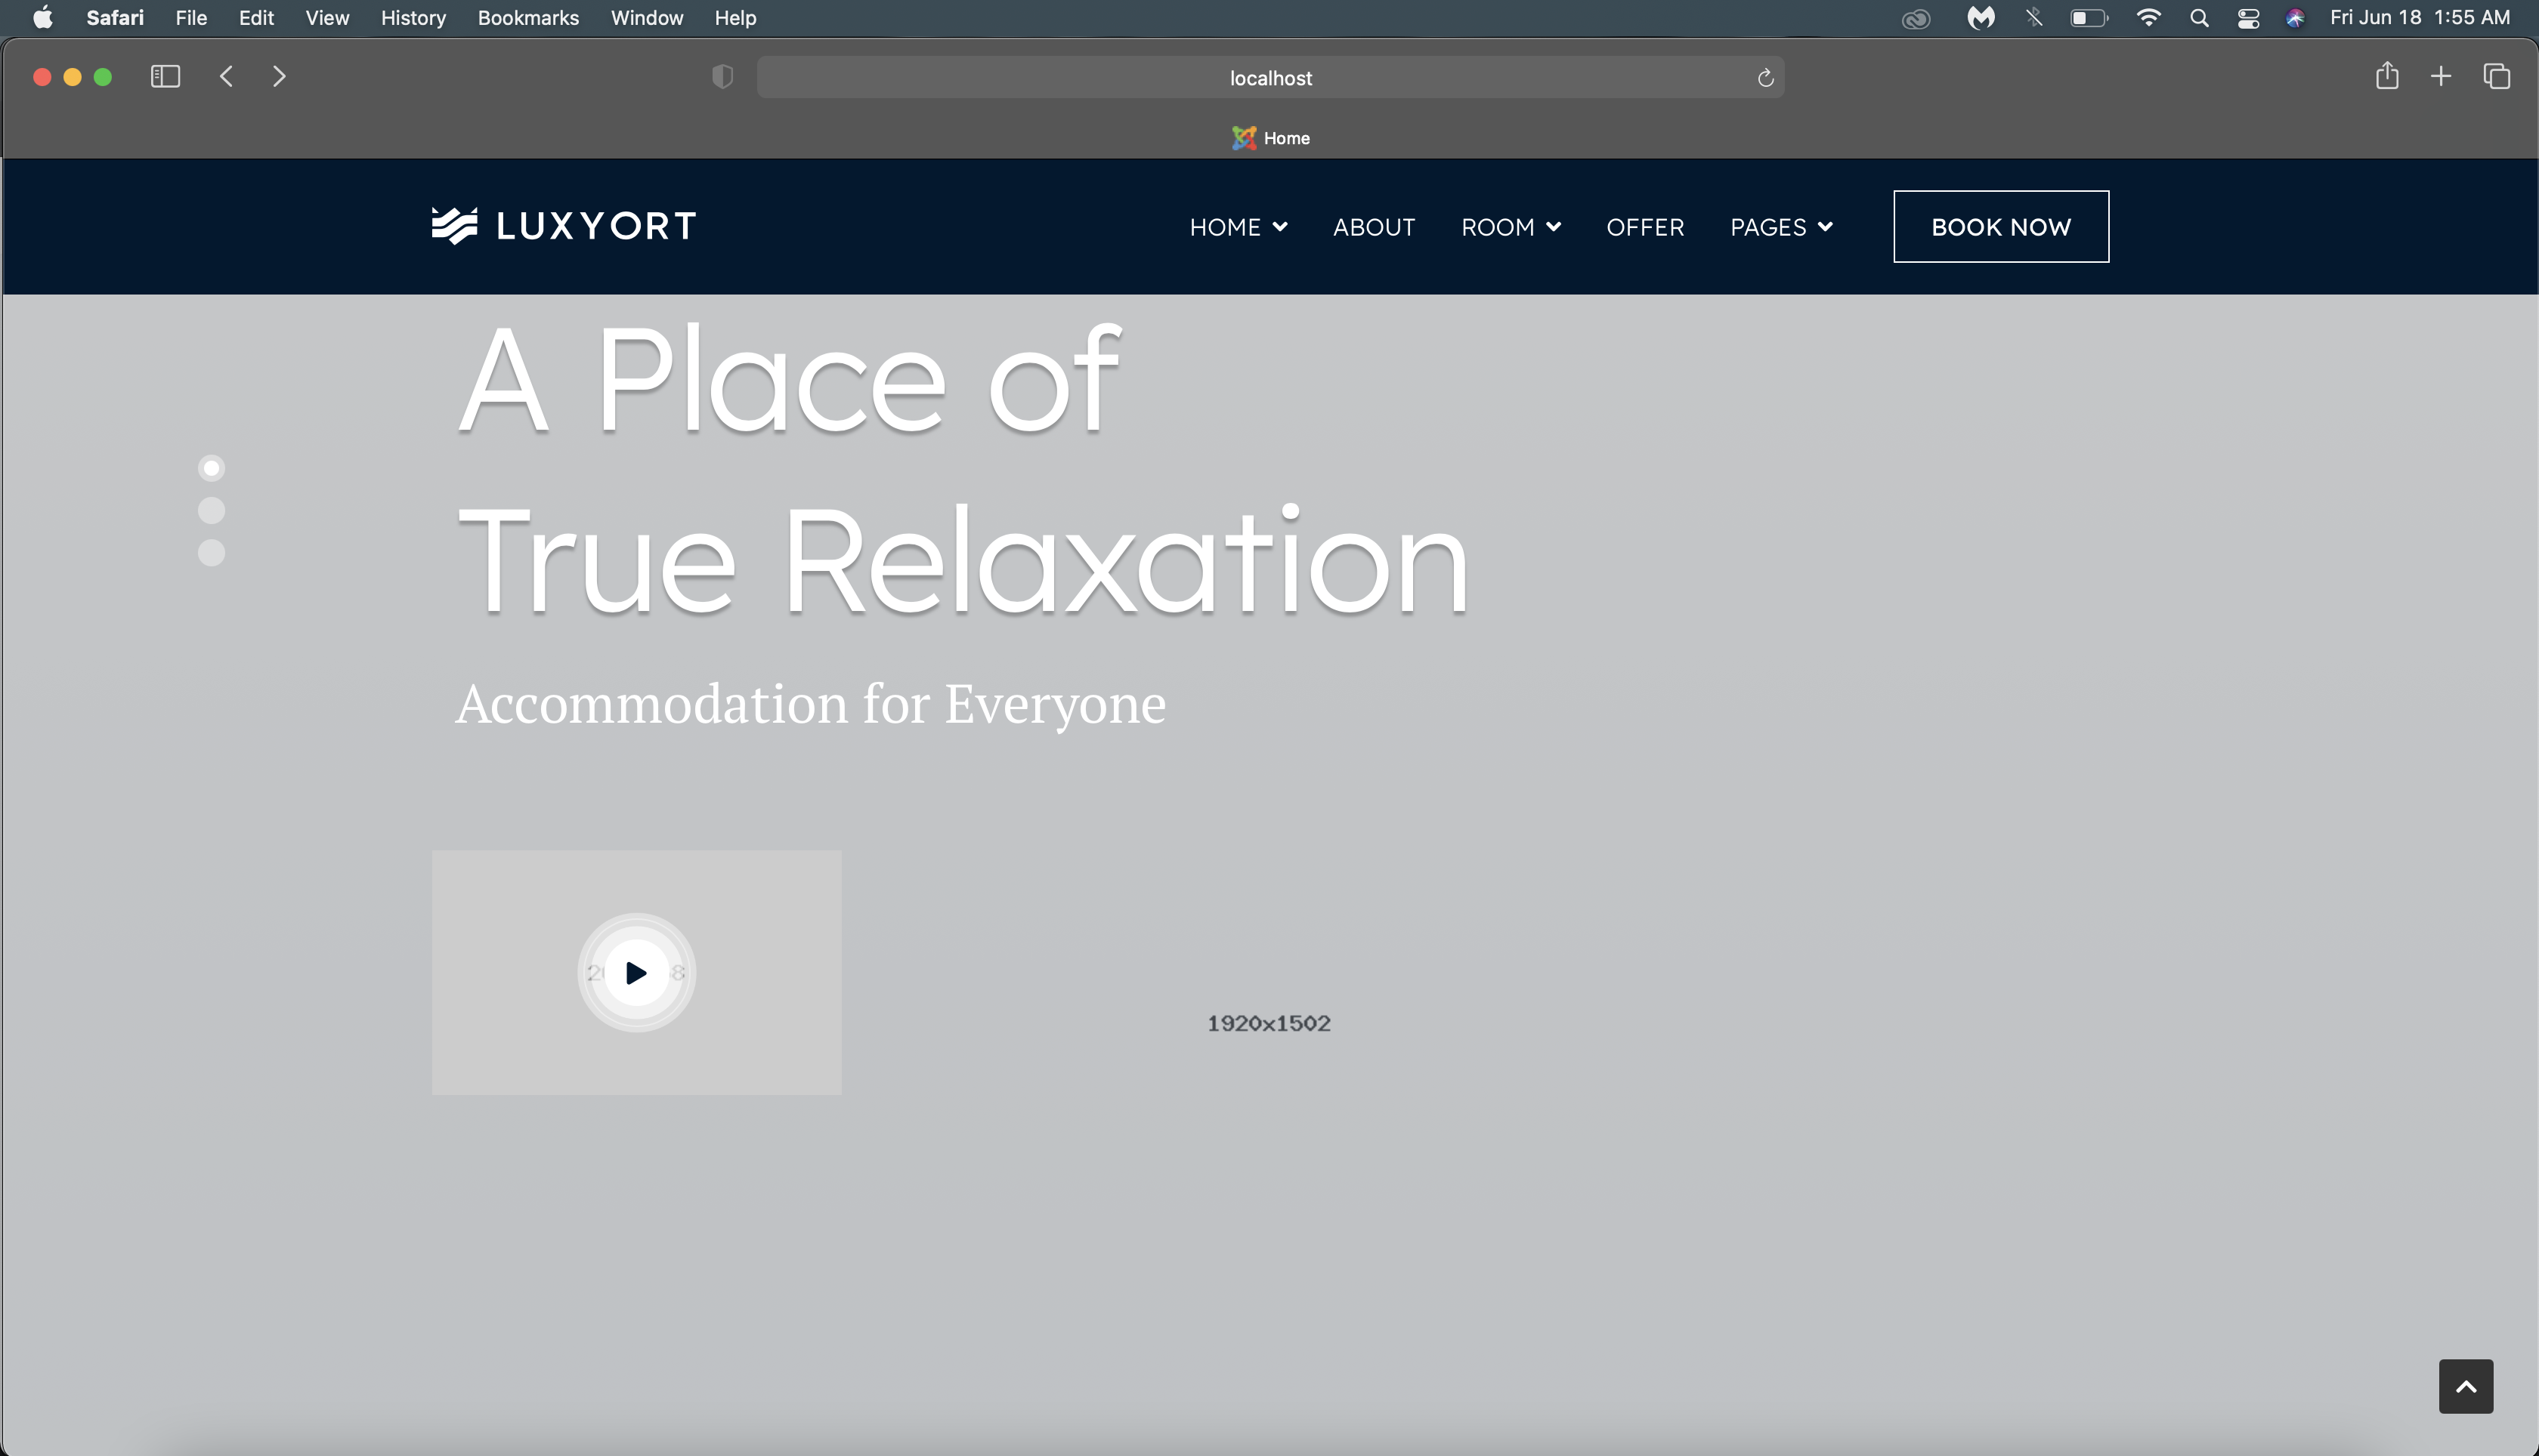This screenshot has height=1456, width=2539.
Task: Expand the ROOM dropdown menu
Action: [x=1510, y=227]
